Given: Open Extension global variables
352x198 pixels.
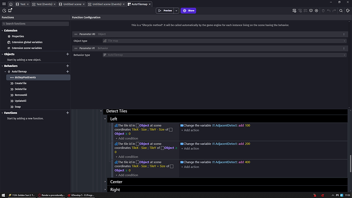Looking at the screenshot, I should click(27, 42).
